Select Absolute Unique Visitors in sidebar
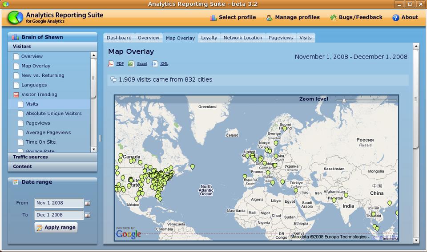This screenshot has height=252, width=427. [53, 114]
